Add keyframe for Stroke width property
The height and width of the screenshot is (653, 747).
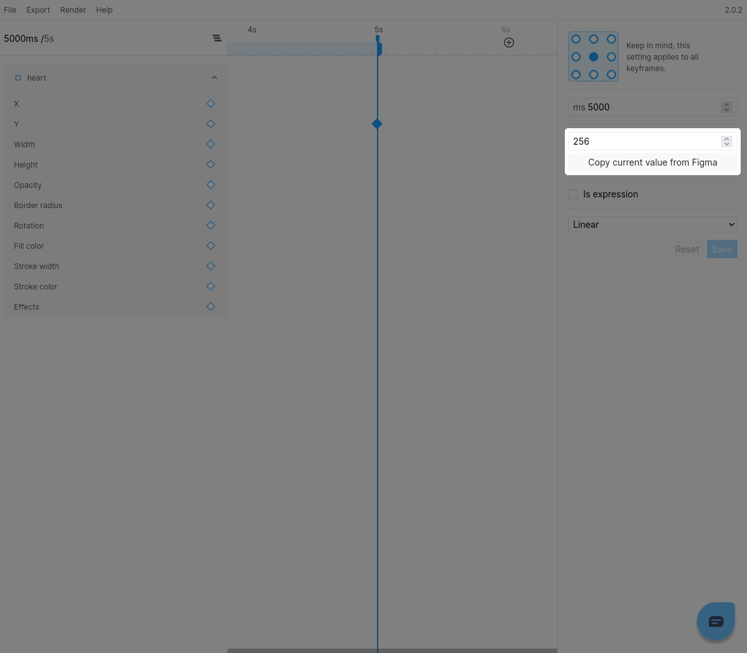pos(211,266)
